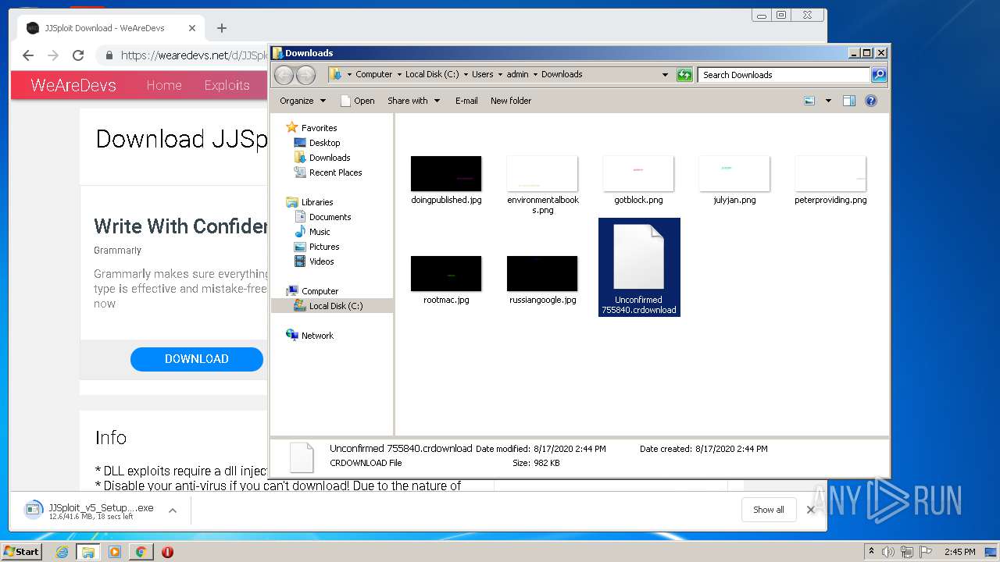
Task: Focus the Search Downloads field
Action: click(784, 75)
